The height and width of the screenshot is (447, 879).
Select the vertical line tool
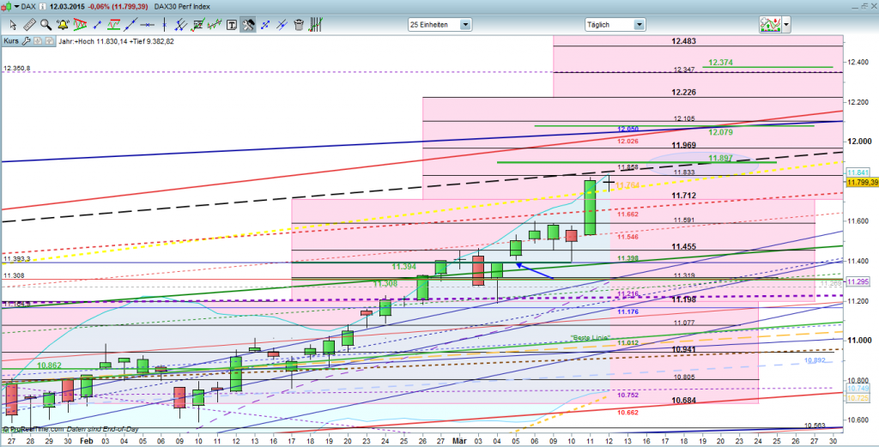pos(164,25)
